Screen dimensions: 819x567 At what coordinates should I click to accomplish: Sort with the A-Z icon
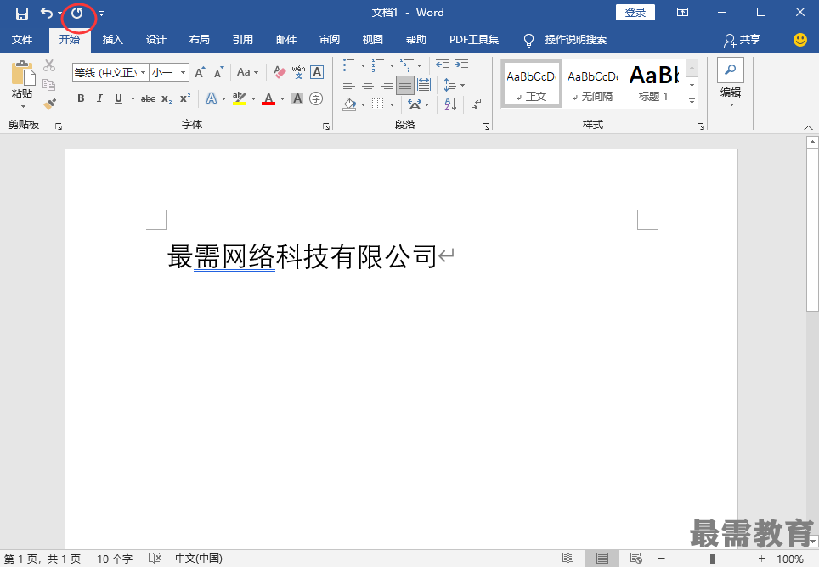[x=450, y=104]
